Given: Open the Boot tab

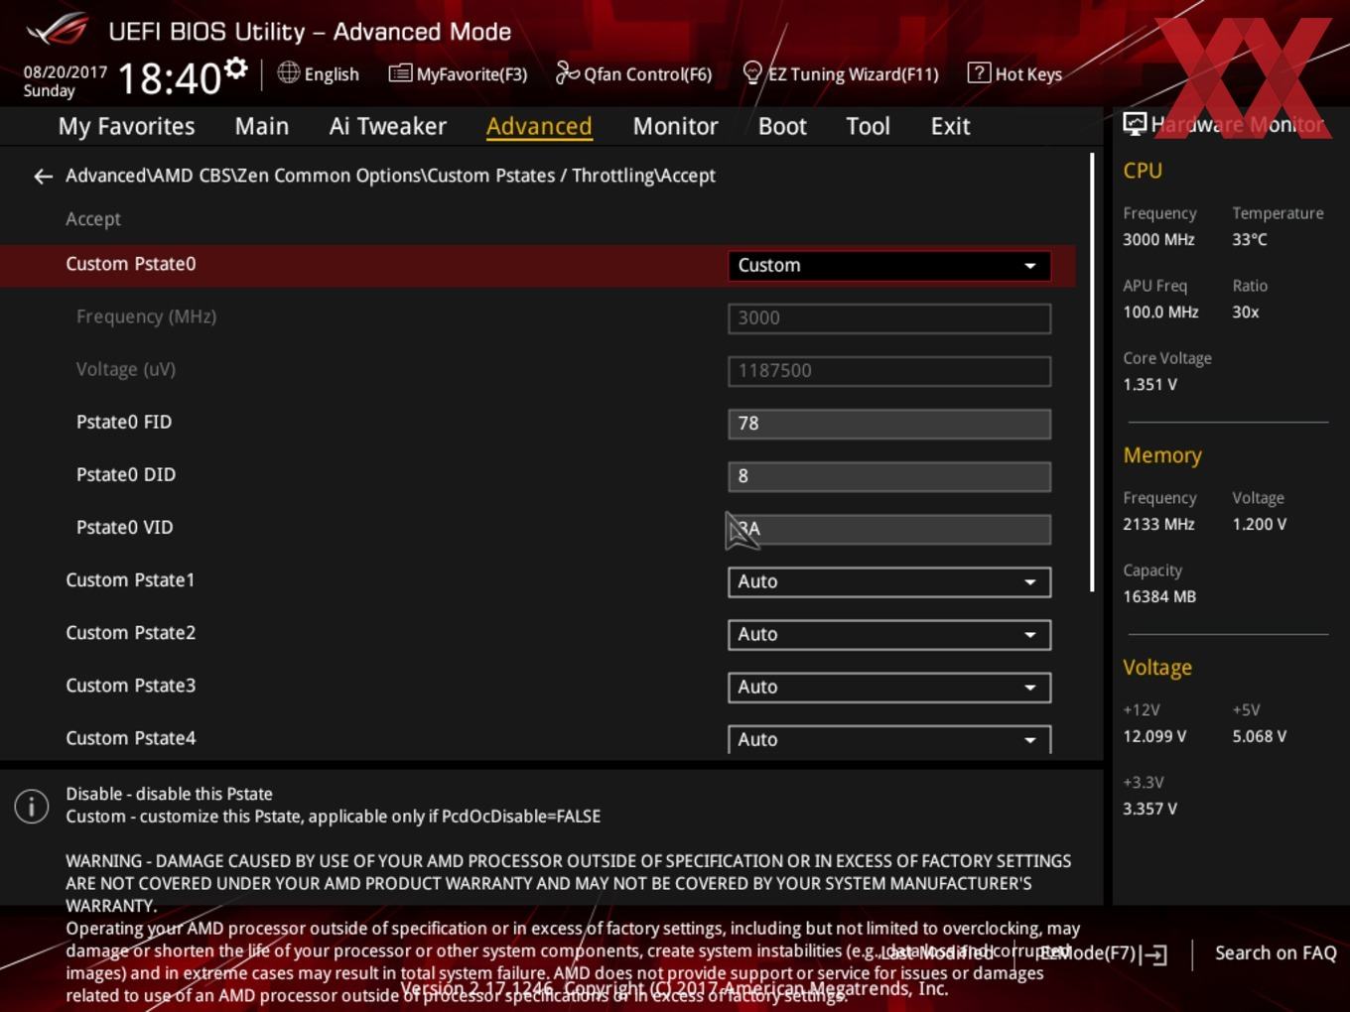Looking at the screenshot, I should [782, 126].
